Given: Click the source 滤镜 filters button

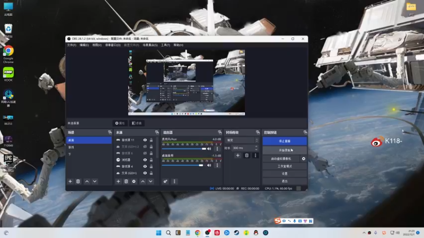Looking at the screenshot, I should pyautogui.click(x=137, y=123).
